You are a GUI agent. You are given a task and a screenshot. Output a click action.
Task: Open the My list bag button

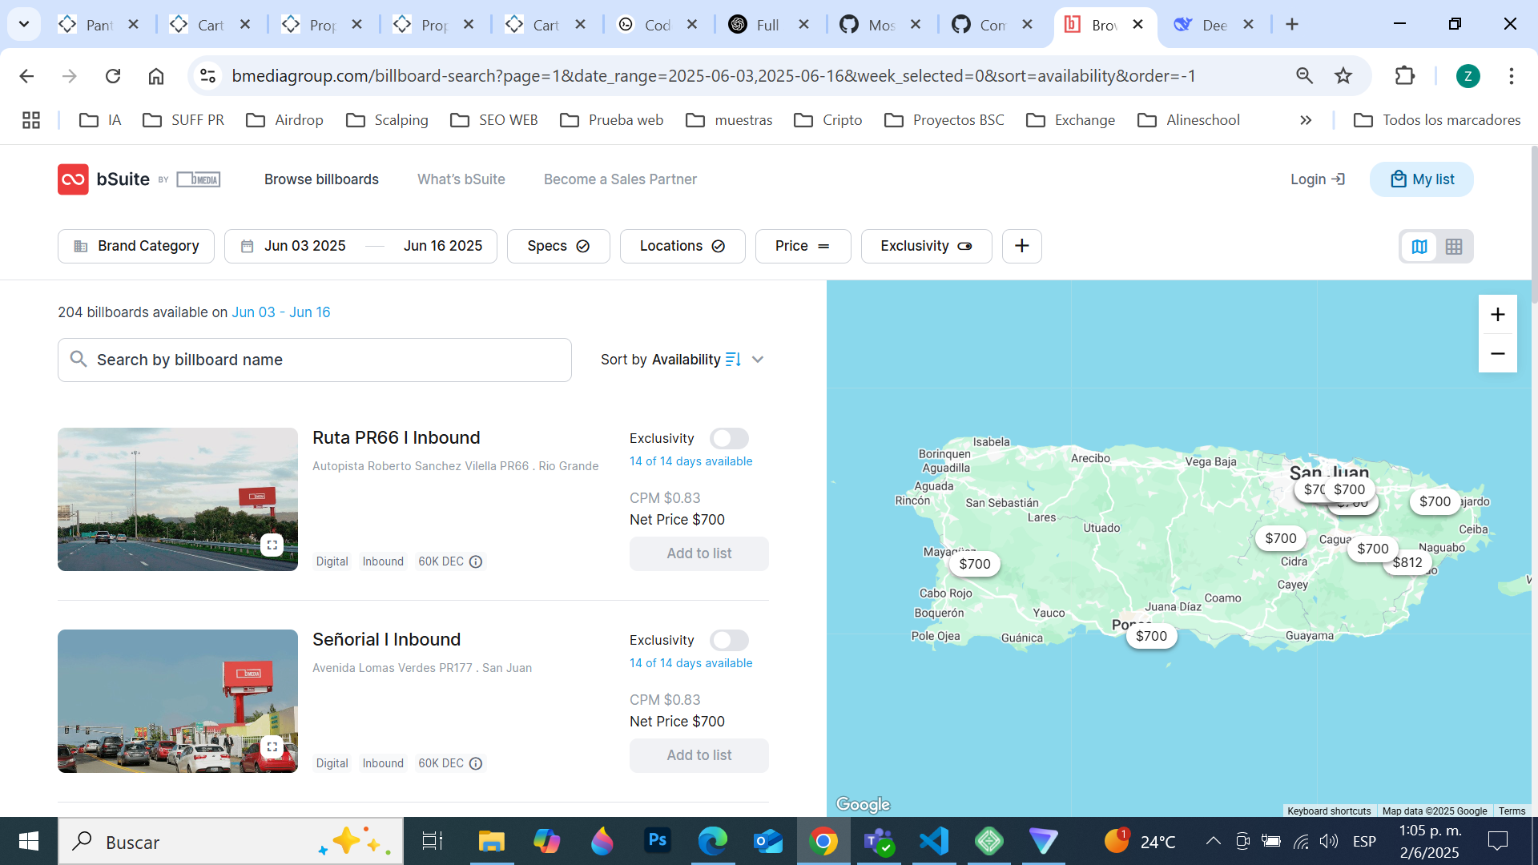point(1421,179)
